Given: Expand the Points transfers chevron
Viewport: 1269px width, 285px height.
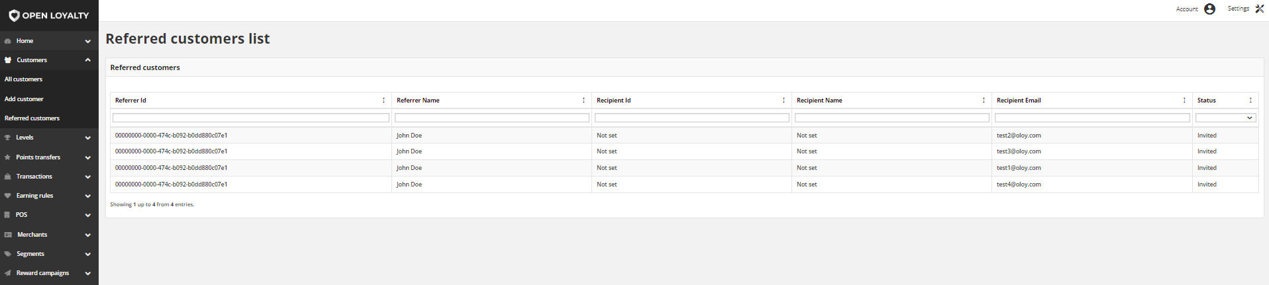Looking at the screenshot, I should [x=87, y=158].
